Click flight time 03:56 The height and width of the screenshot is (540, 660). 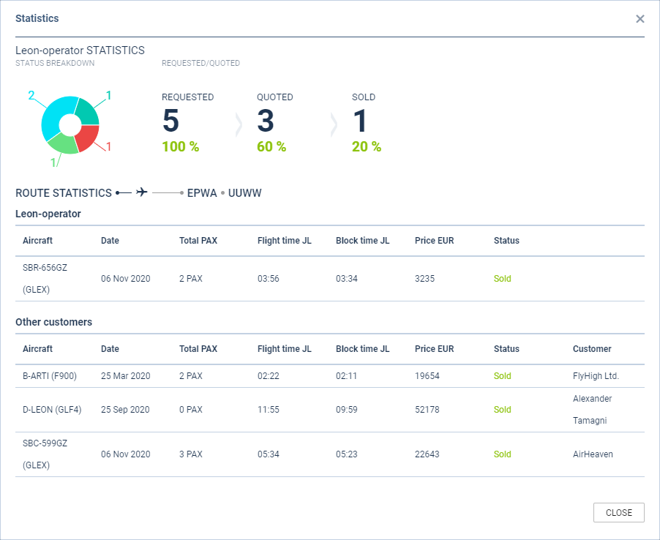point(268,279)
